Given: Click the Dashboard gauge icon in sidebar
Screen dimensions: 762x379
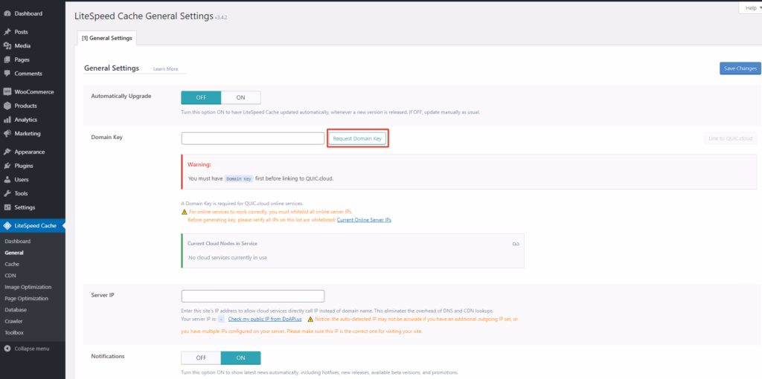Looking at the screenshot, I should click(x=7, y=13).
